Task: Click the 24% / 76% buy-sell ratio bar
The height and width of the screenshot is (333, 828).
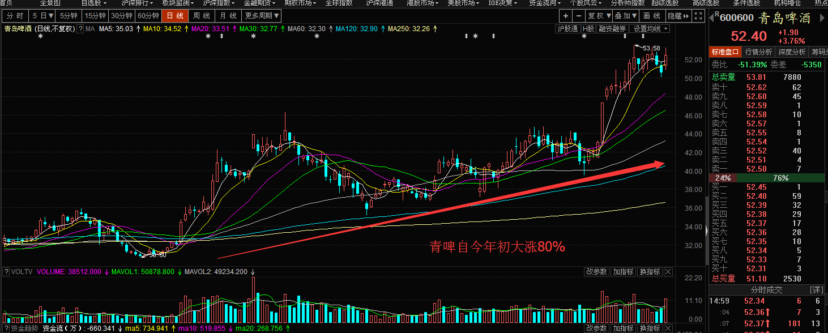Action: [x=767, y=178]
